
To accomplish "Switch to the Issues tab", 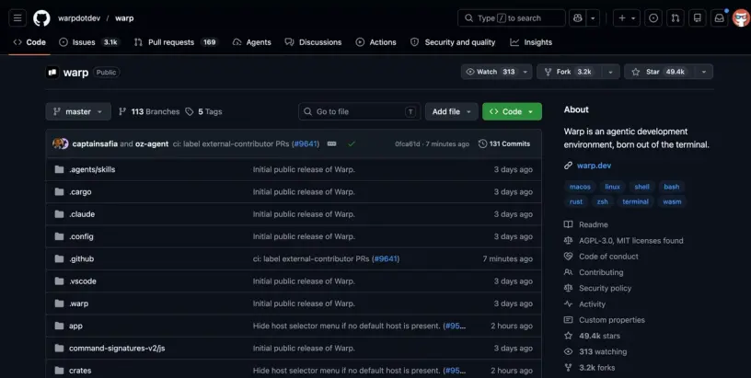I will tap(89, 42).
